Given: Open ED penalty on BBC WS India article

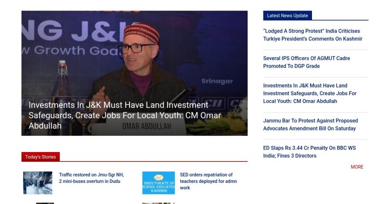Looking at the screenshot, I should tap(310, 152).
